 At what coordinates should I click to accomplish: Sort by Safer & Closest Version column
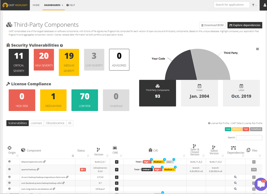point(204,155)
